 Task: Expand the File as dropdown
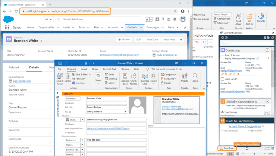[x=125, y=112]
